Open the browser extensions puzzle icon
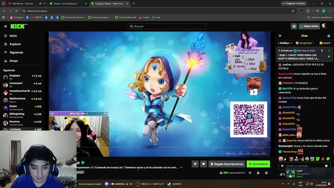Image resolution: width=334 pixels, height=188 pixels. pyautogui.click(x=308, y=11)
